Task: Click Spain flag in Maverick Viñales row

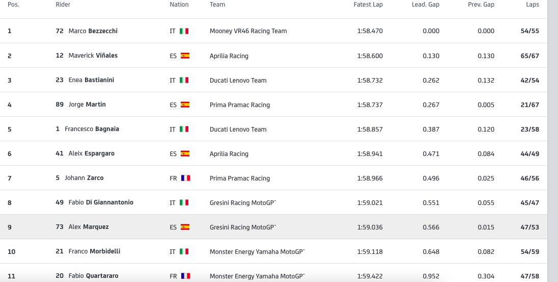Action: (x=185, y=56)
